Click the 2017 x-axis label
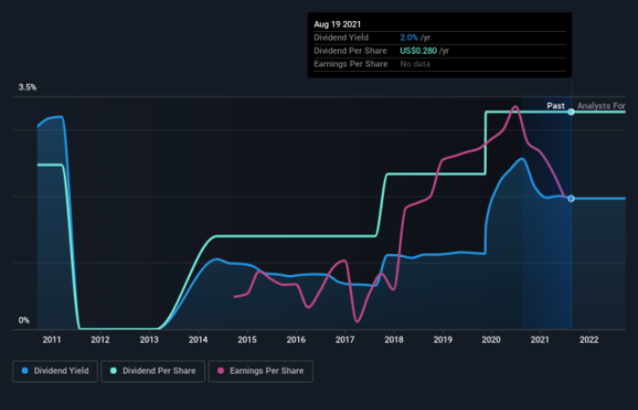 coord(345,340)
